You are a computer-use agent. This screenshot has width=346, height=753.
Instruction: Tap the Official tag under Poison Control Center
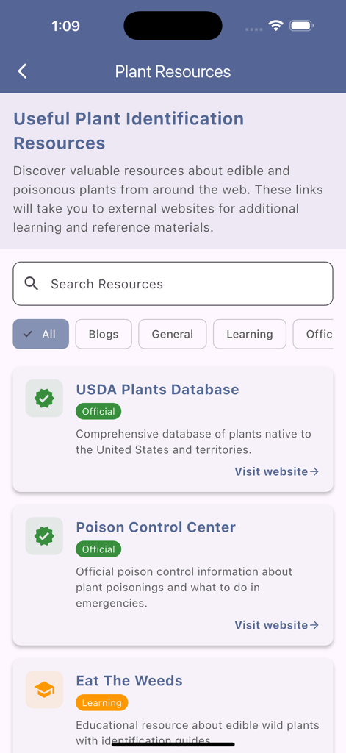(98, 549)
